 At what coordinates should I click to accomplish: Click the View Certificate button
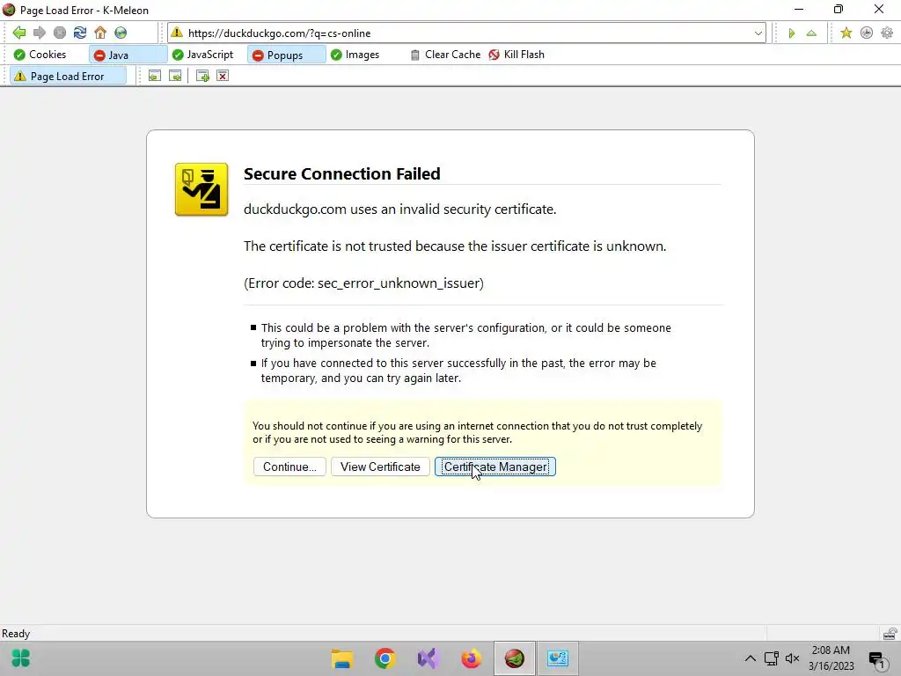click(x=380, y=467)
